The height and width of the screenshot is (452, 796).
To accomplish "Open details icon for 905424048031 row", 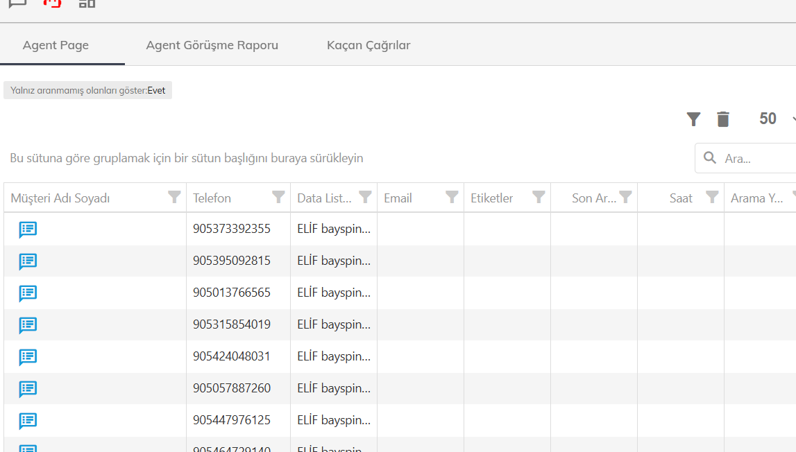I will point(28,357).
